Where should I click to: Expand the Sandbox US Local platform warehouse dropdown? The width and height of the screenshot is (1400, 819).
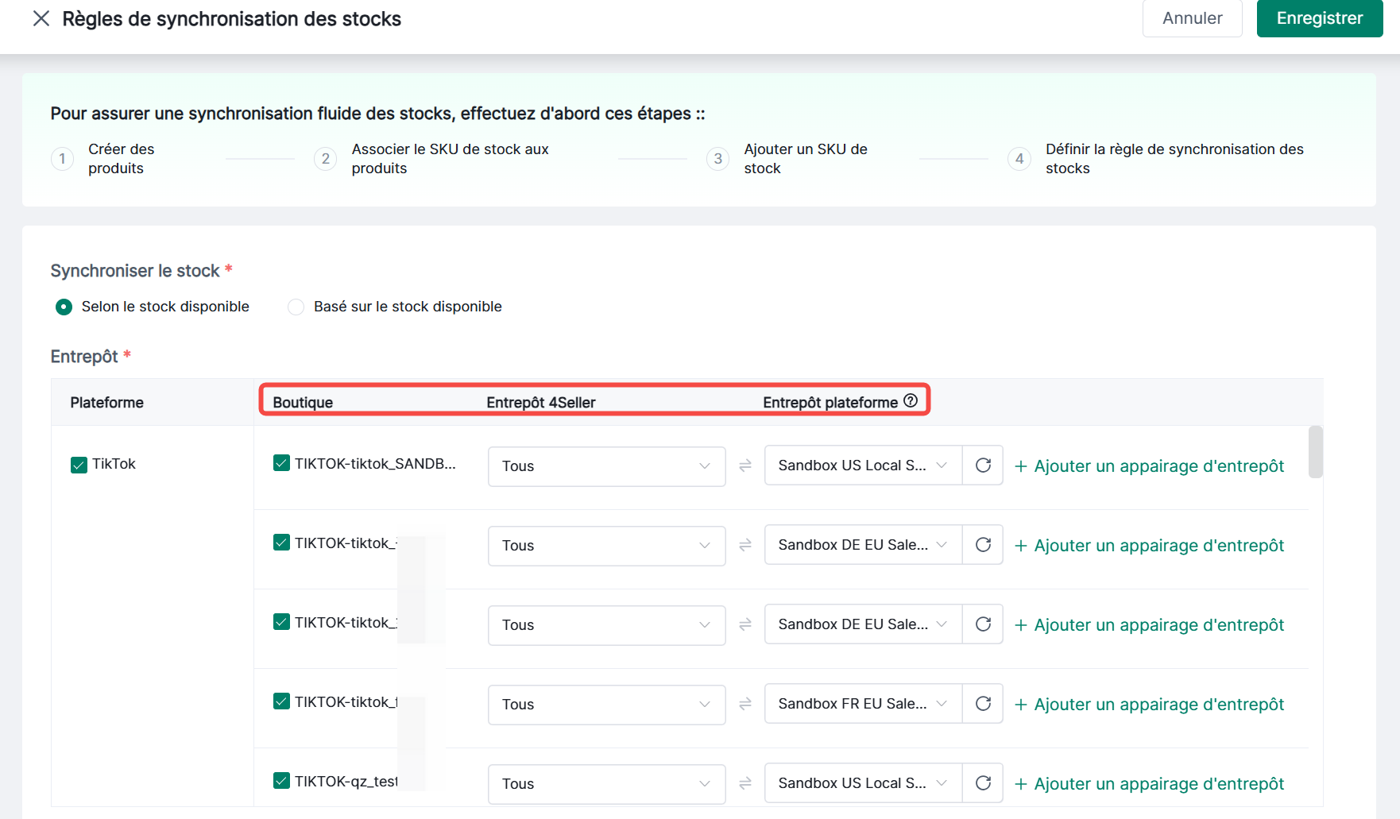(x=863, y=466)
